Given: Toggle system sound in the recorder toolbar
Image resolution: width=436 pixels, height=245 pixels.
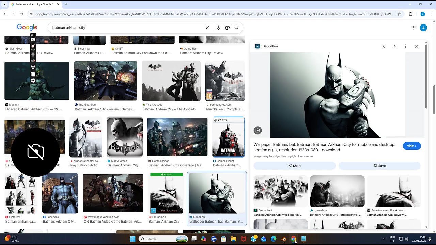Looking at the screenshot, I should pyautogui.click(x=33, y=61).
